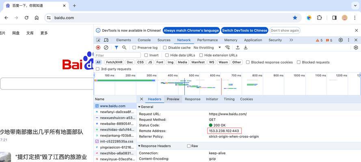361x162 pixels.
Task: Stop recording network log
Action: click(98, 47)
